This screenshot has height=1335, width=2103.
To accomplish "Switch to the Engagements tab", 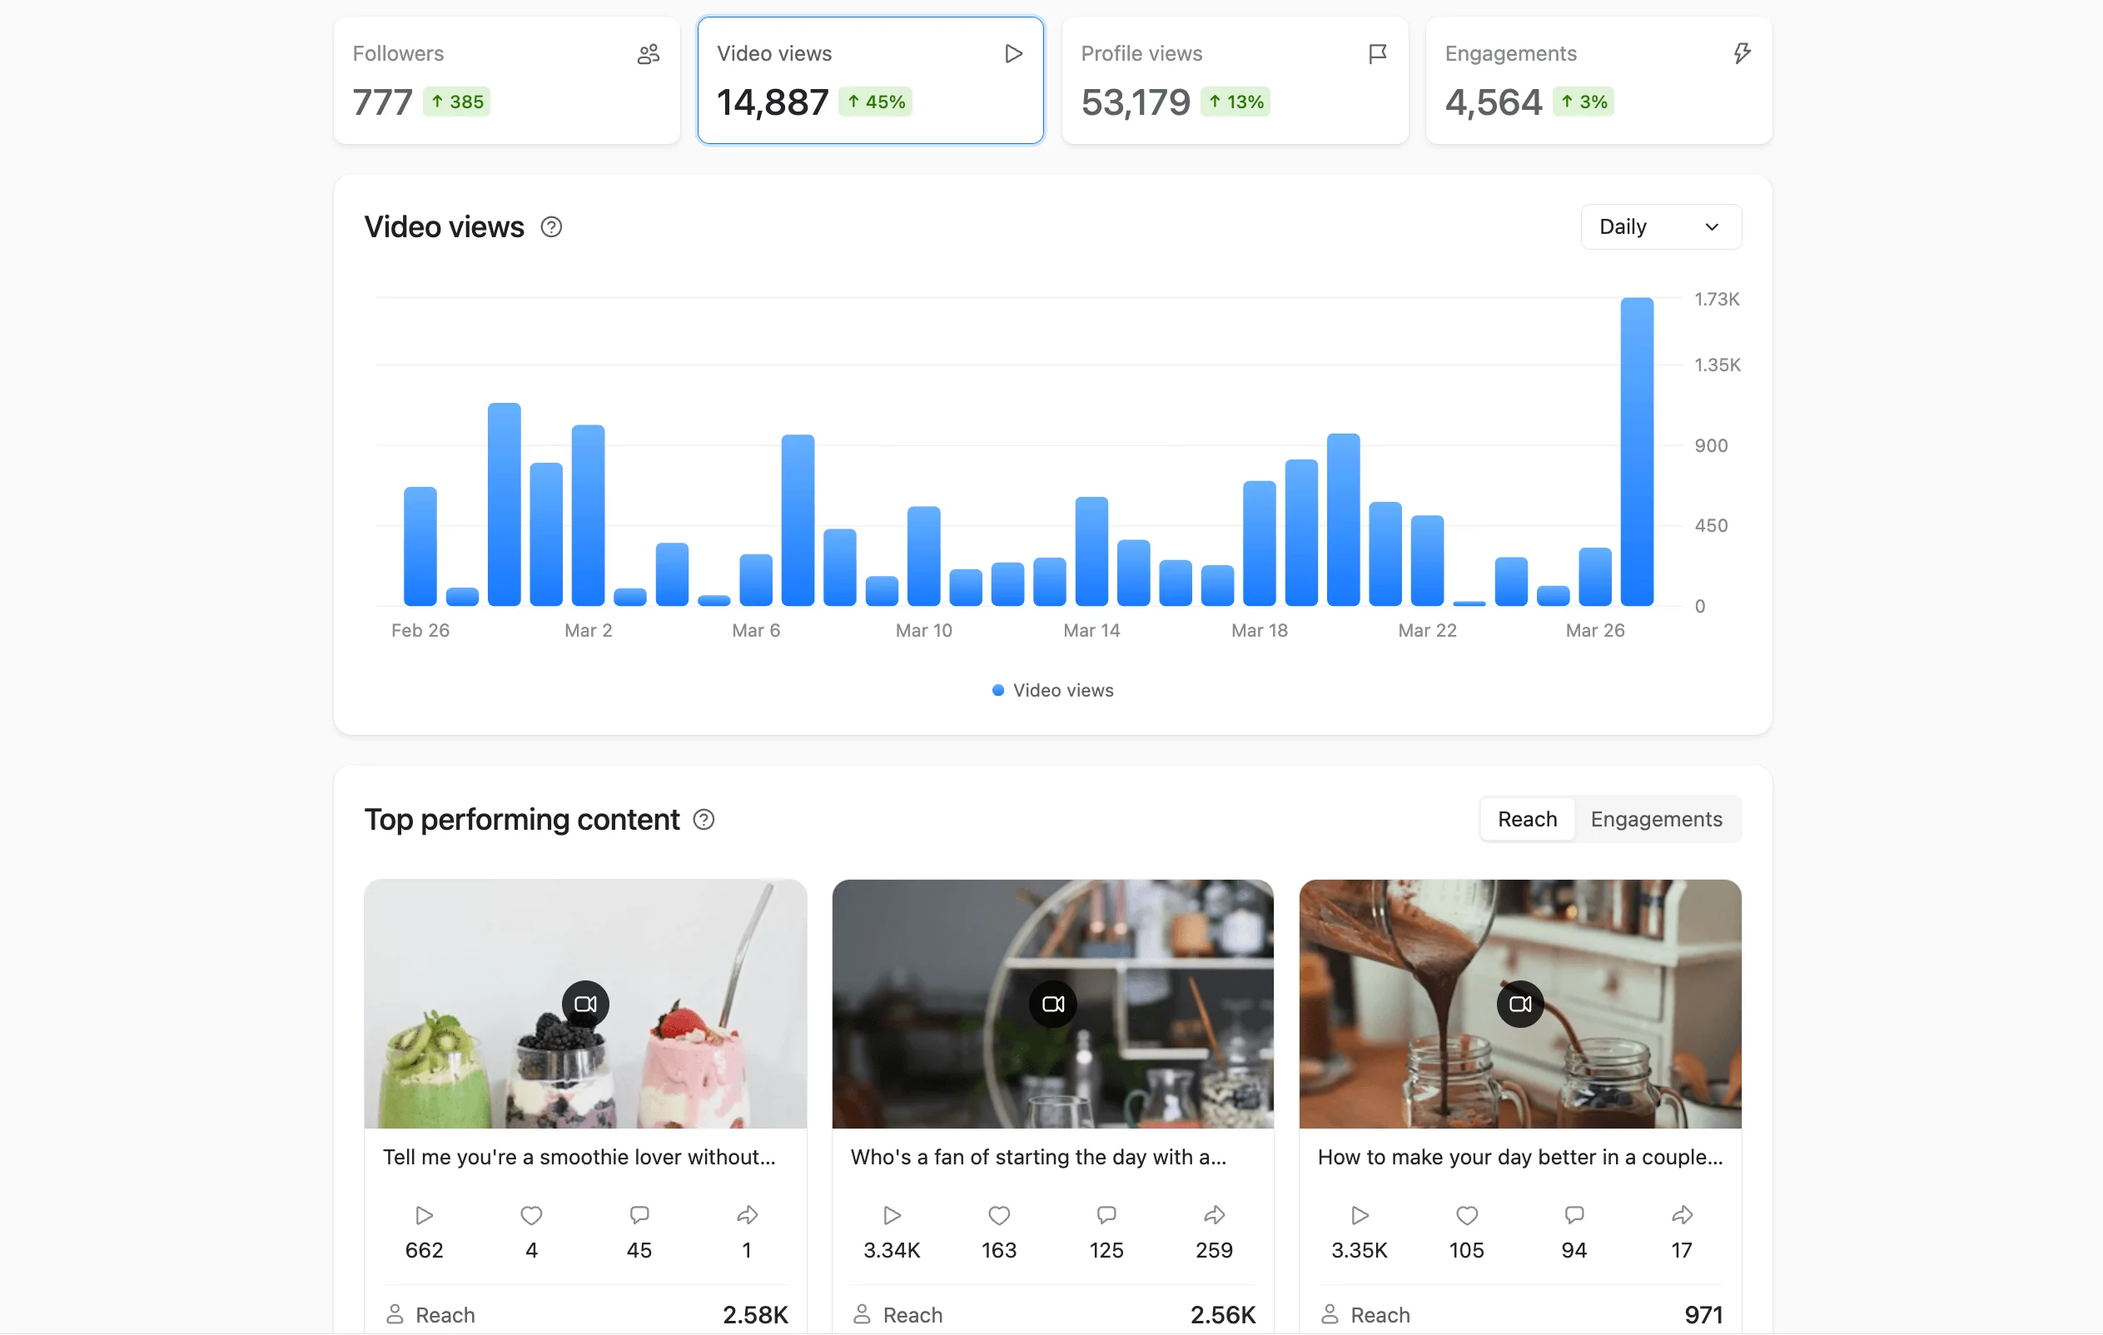I will click(x=1657, y=820).
